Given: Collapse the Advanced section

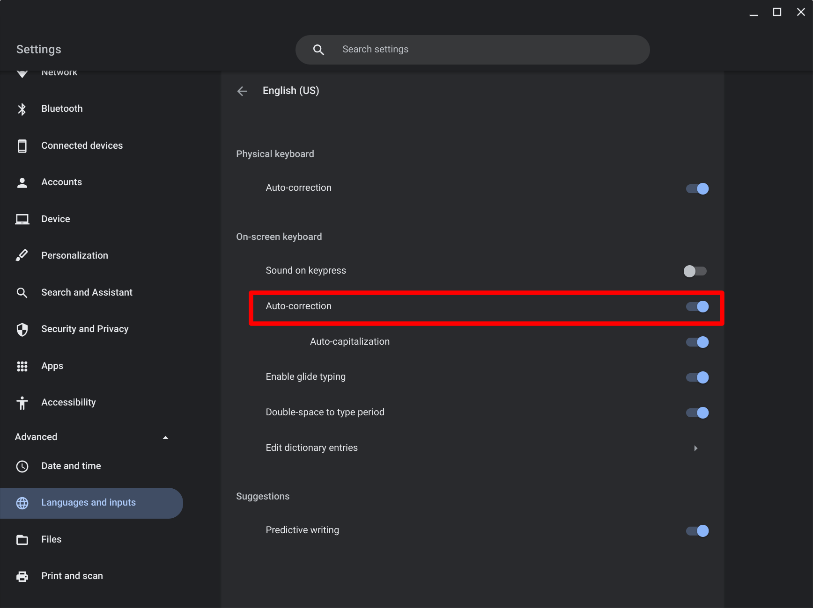Looking at the screenshot, I should point(165,437).
